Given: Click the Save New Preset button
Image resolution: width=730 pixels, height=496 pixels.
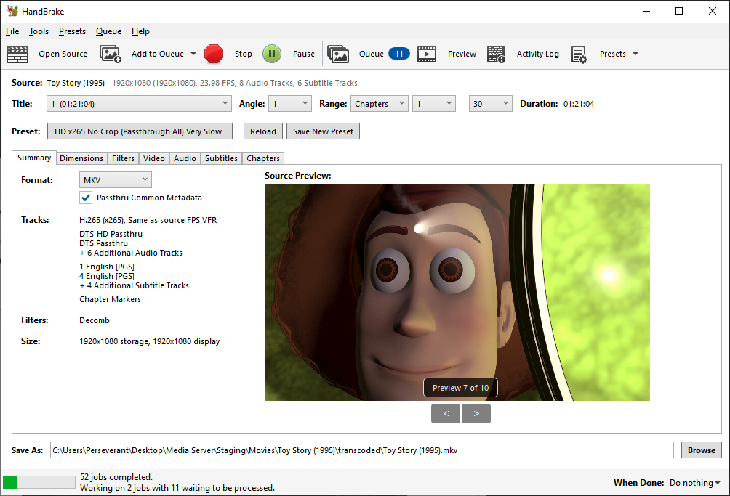Looking at the screenshot, I should tap(323, 131).
